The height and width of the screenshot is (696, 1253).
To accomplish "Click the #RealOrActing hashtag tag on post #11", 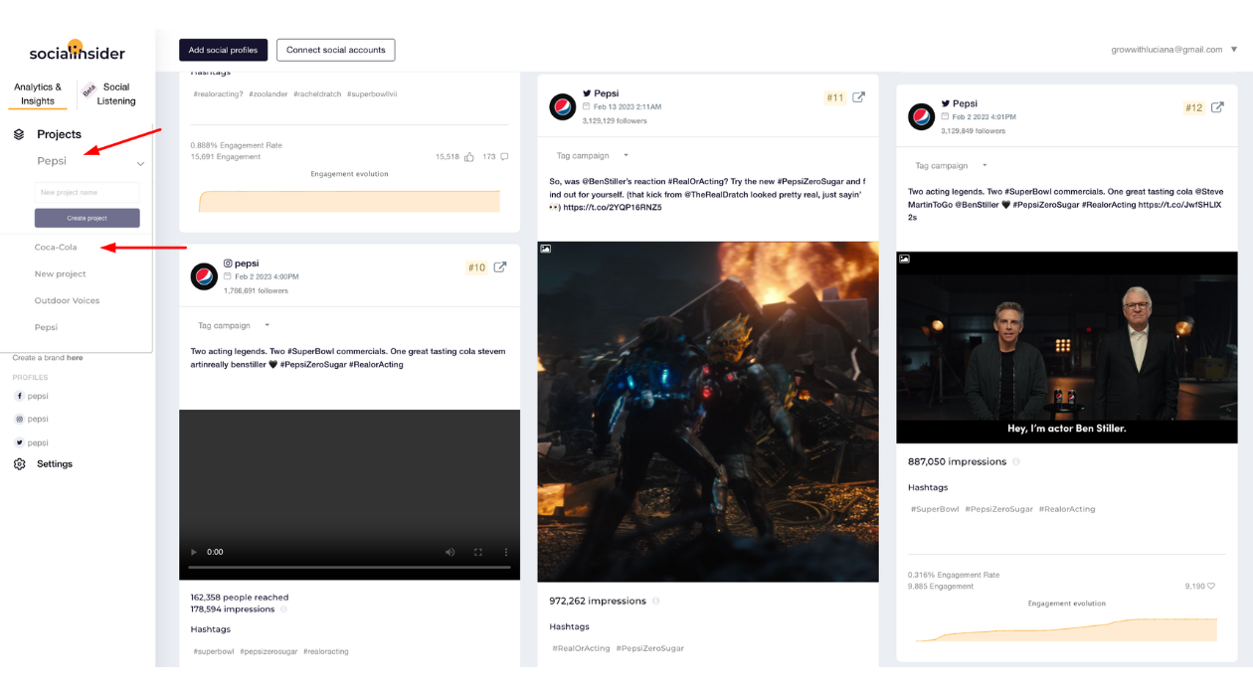I will point(582,648).
